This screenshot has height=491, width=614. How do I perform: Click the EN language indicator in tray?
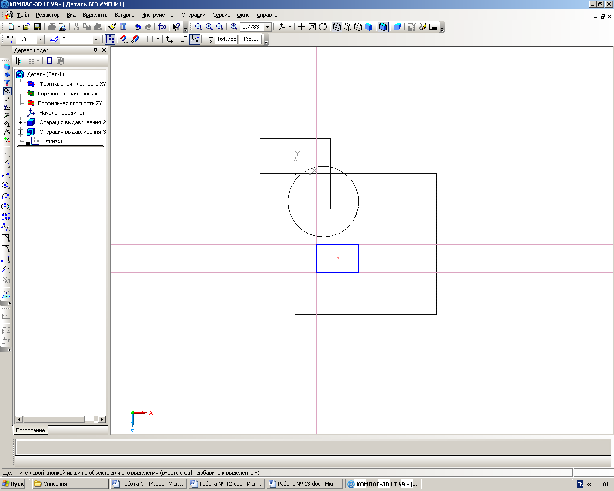580,484
